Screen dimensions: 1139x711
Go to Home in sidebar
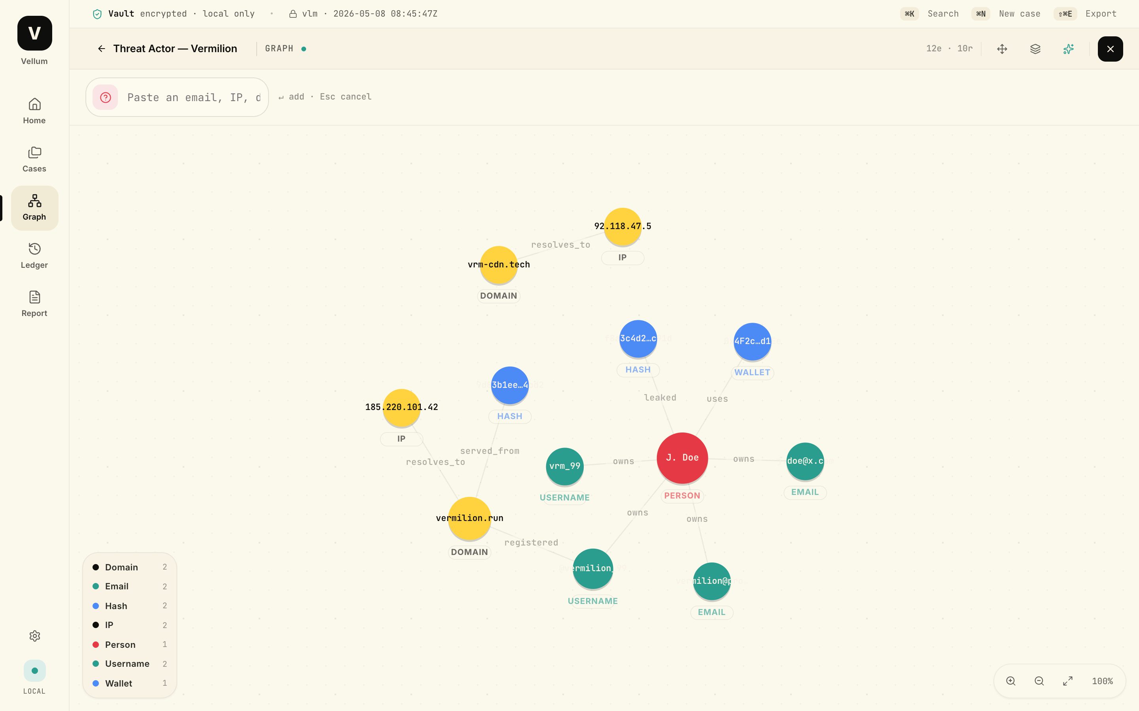pos(34,111)
